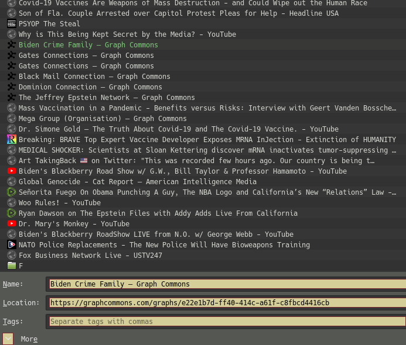Select the 'Black Mail Connection – Graph Commons' bookmark

pos(203,76)
